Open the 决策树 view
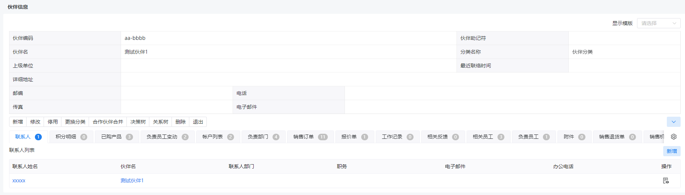The image size is (685, 195). click(x=138, y=122)
